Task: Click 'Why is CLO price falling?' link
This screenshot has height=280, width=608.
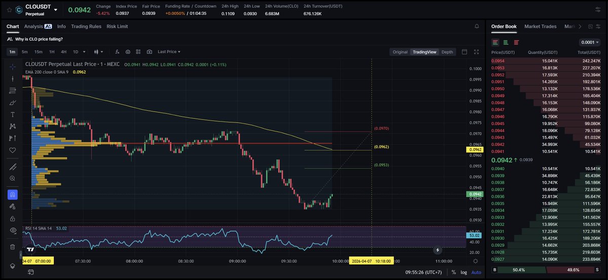Action: coord(39,39)
